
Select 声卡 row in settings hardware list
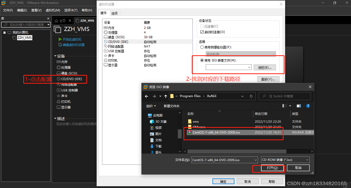click(147, 56)
